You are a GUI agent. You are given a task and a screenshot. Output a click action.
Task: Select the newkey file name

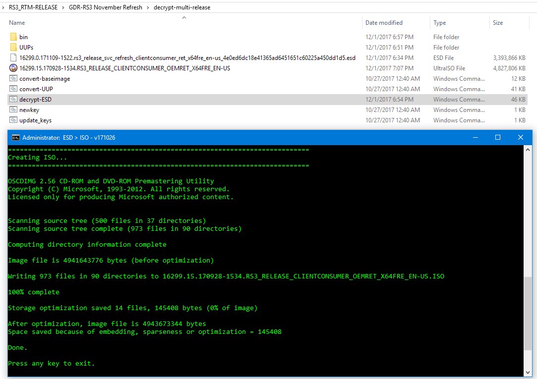coord(29,110)
